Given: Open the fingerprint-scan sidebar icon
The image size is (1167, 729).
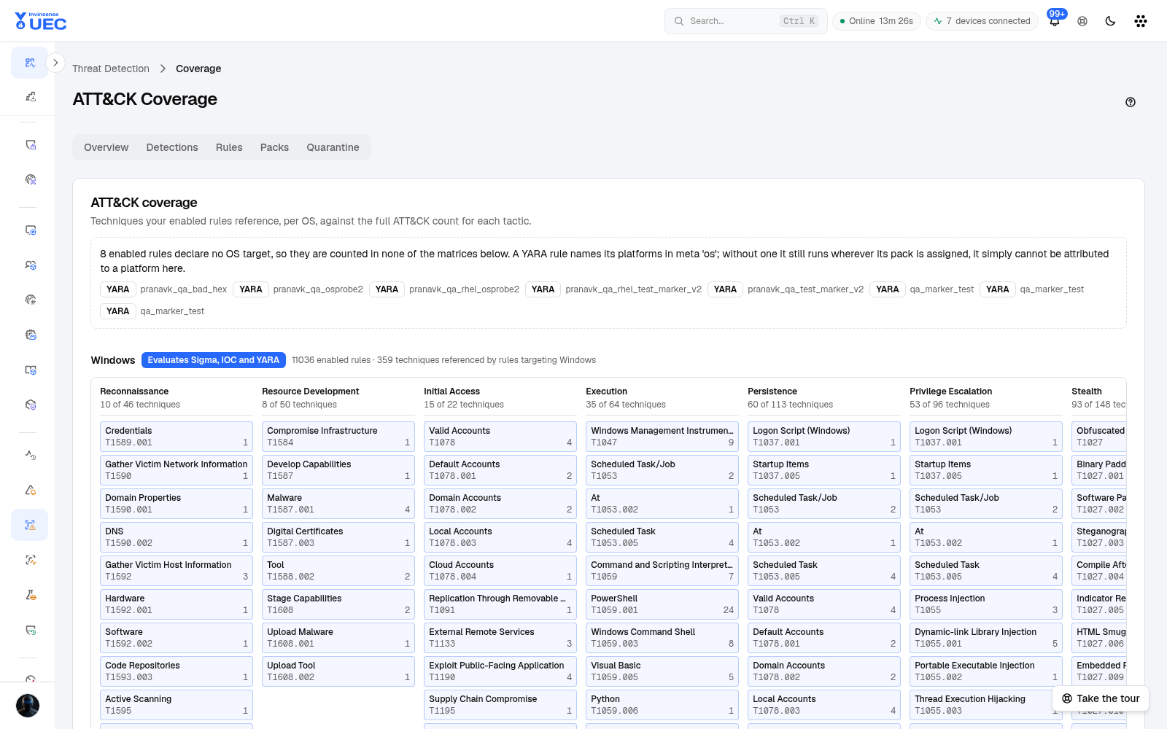Looking at the screenshot, I should [30, 179].
